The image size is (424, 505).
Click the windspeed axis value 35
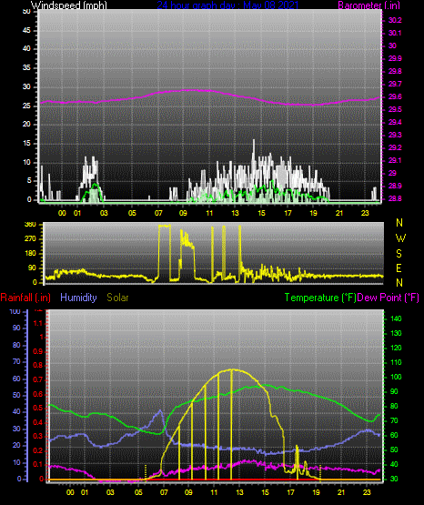26,68
